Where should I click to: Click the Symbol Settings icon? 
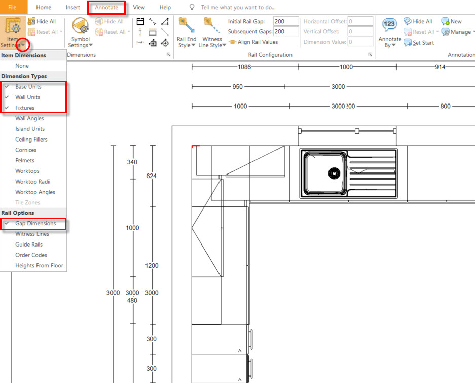tap(80, 26)
